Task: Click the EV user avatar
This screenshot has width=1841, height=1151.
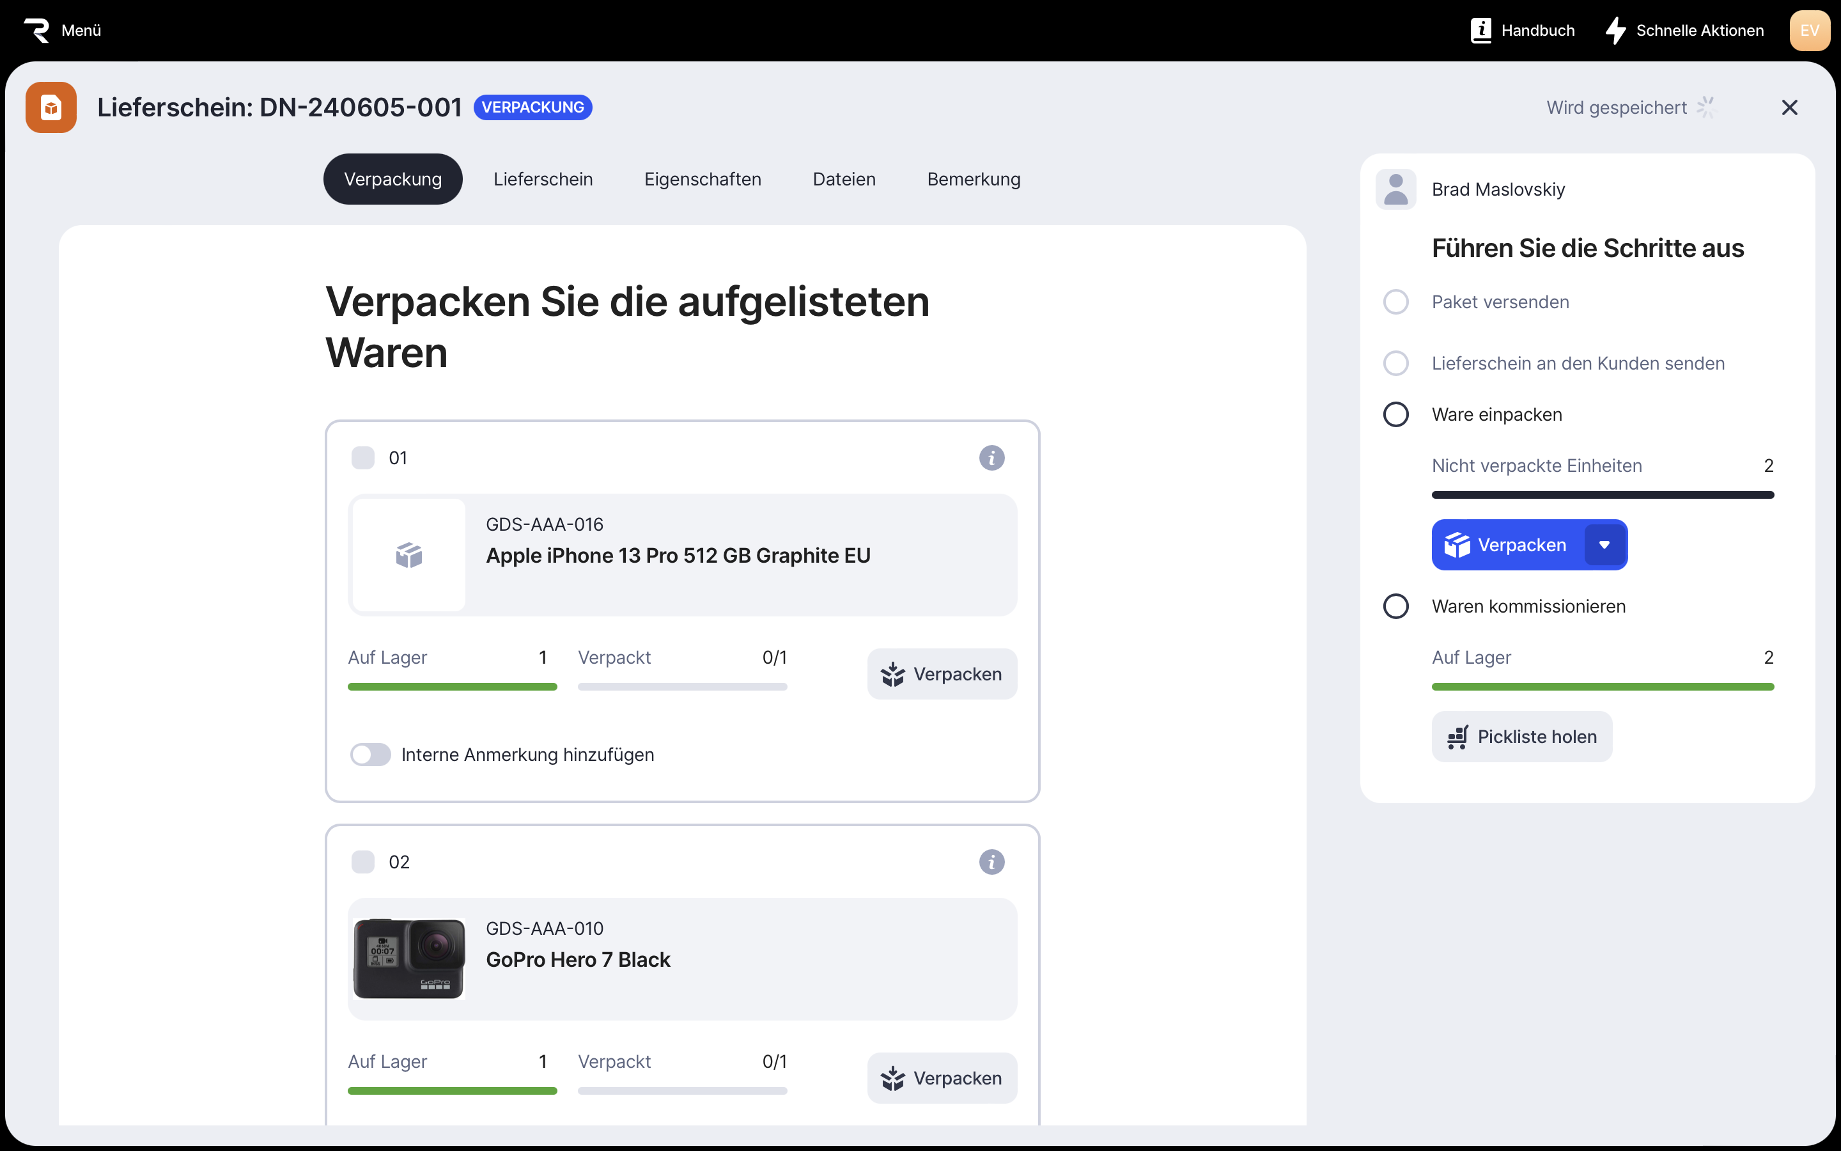Action: (1809, 31)
